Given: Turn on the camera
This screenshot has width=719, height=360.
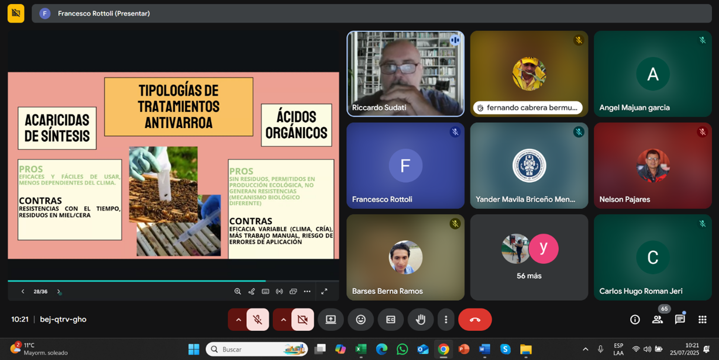Looking at the screenshot, I should click(303, 319).
